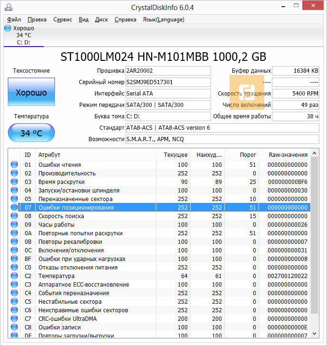Click status orb of Скорость поиска row
327x346 pixels.
14,216
